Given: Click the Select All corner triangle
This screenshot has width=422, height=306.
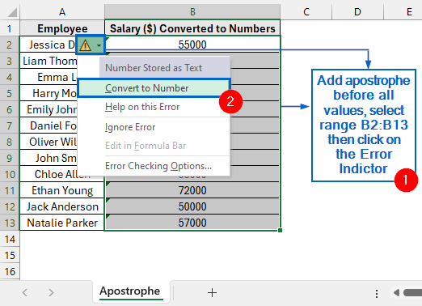Looking at the screenshot, I should pyautogui.click(x=11, y=12).
